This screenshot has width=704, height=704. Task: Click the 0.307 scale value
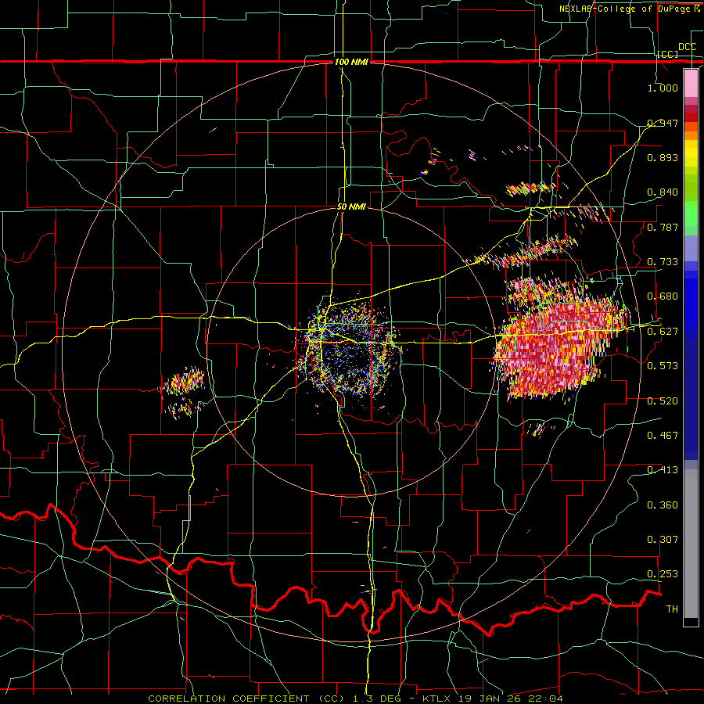click(663, 539)
